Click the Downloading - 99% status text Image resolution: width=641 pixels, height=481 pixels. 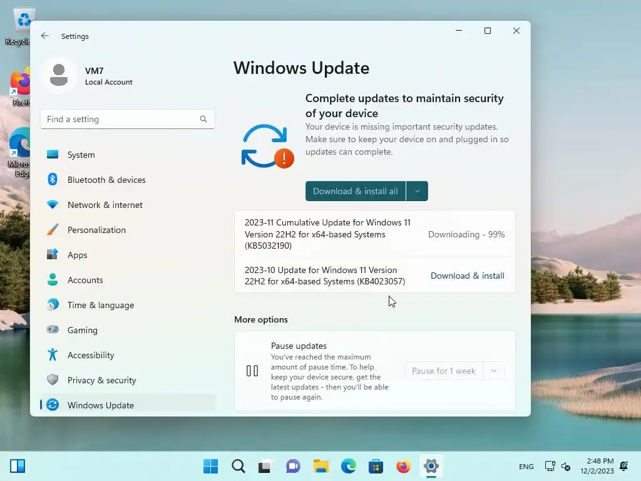pyautogui.click(x=466, y=234)
